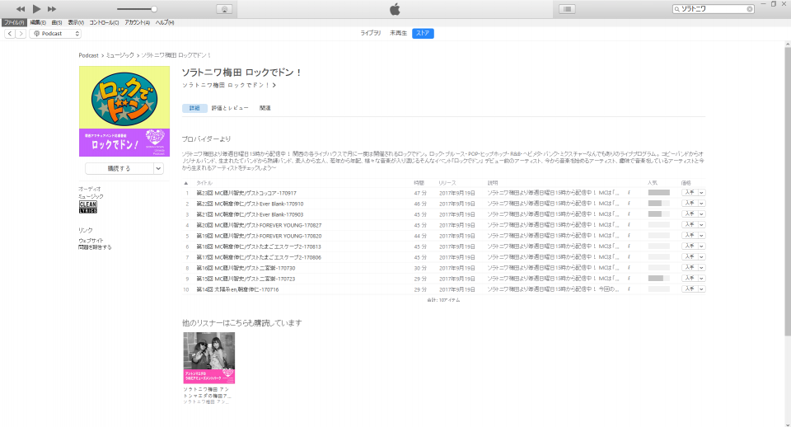Click 入手 for episode 第20回
This screenshot has width=791, height=427.
(690, 225)
